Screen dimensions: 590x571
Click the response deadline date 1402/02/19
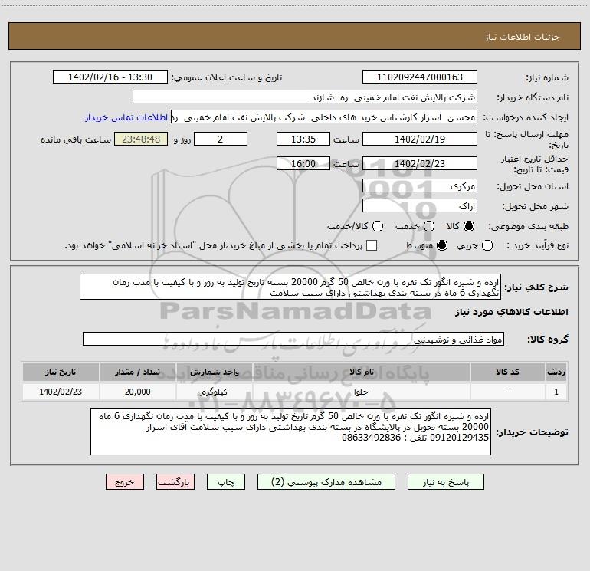pyautogui.click(x=420, y=139)
